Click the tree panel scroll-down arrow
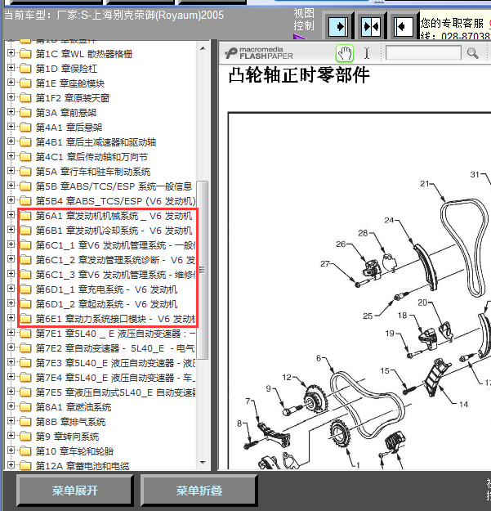Image resolution: width=491 pixels, height=511 pixels. (x=203, y=463)
